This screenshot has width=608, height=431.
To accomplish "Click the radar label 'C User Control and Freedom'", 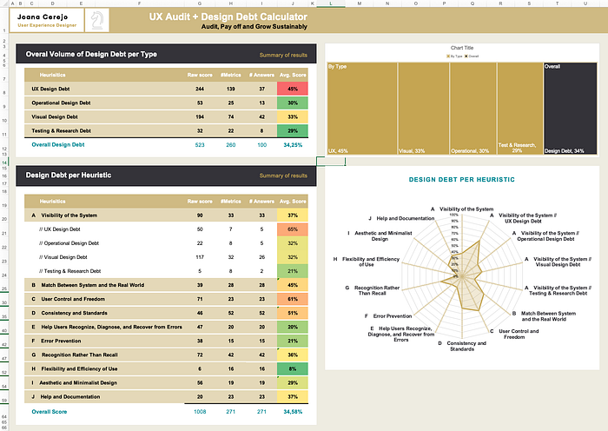I will tap(514, 334).
